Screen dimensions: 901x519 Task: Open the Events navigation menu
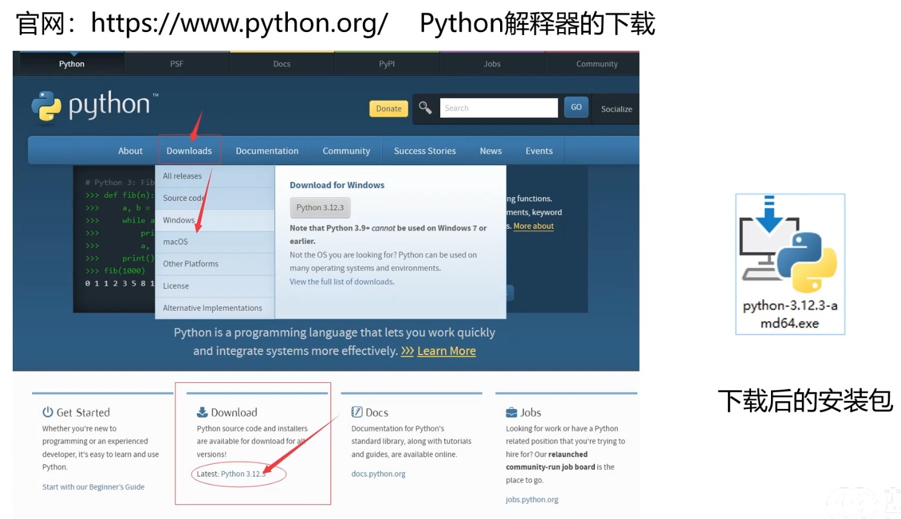[x=539, y=151]
